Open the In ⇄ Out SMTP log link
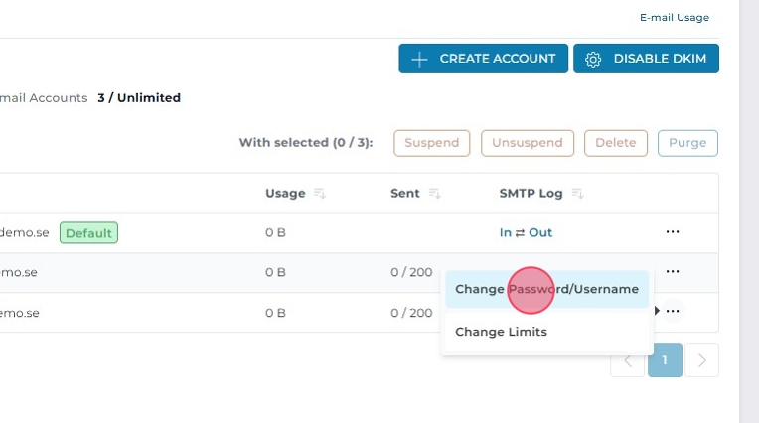Screen dimensions: 759x423 point(526,233)
